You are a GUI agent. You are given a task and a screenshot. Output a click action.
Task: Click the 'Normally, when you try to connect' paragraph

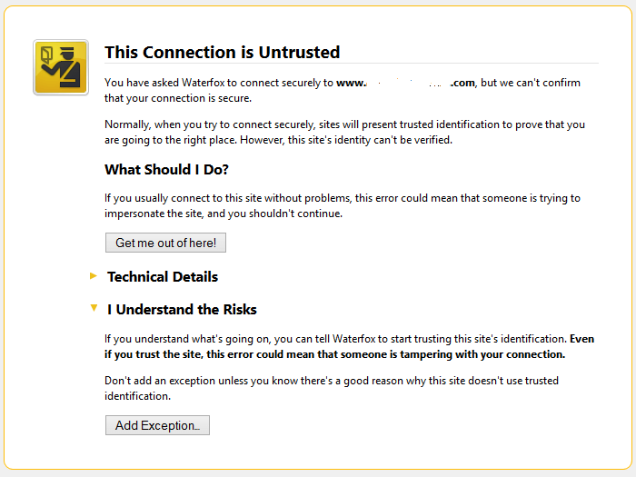click(344, 133)
